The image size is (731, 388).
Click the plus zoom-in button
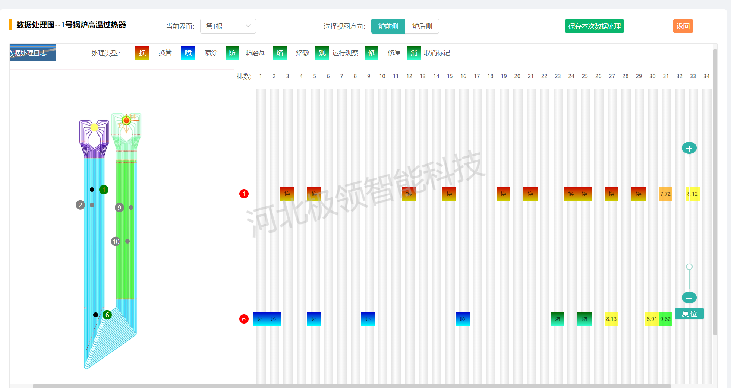689,149
